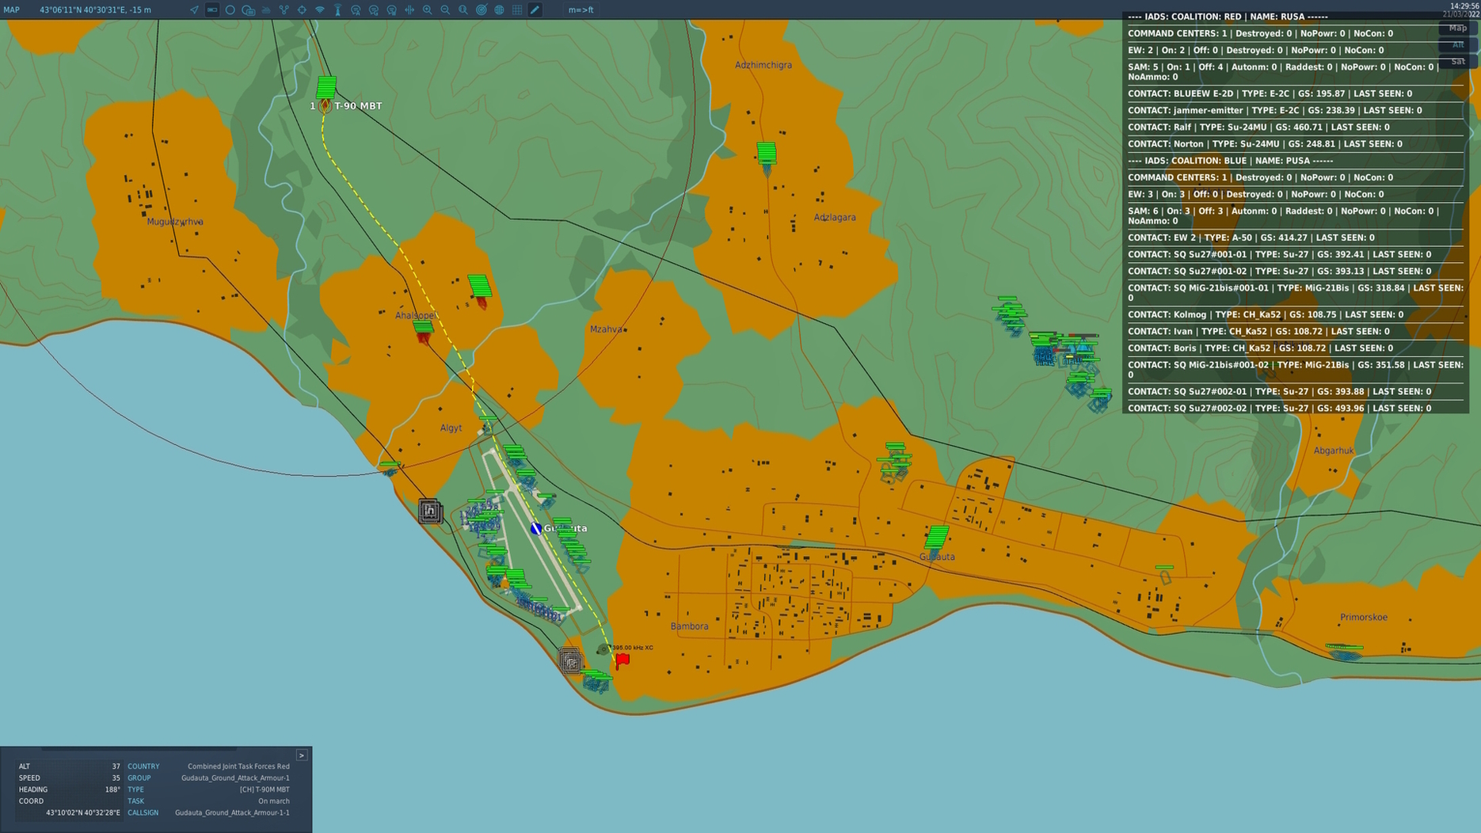1481x833 pixels.
Task: Click the red flag waypoint marker
Action: tap(622, 660)
